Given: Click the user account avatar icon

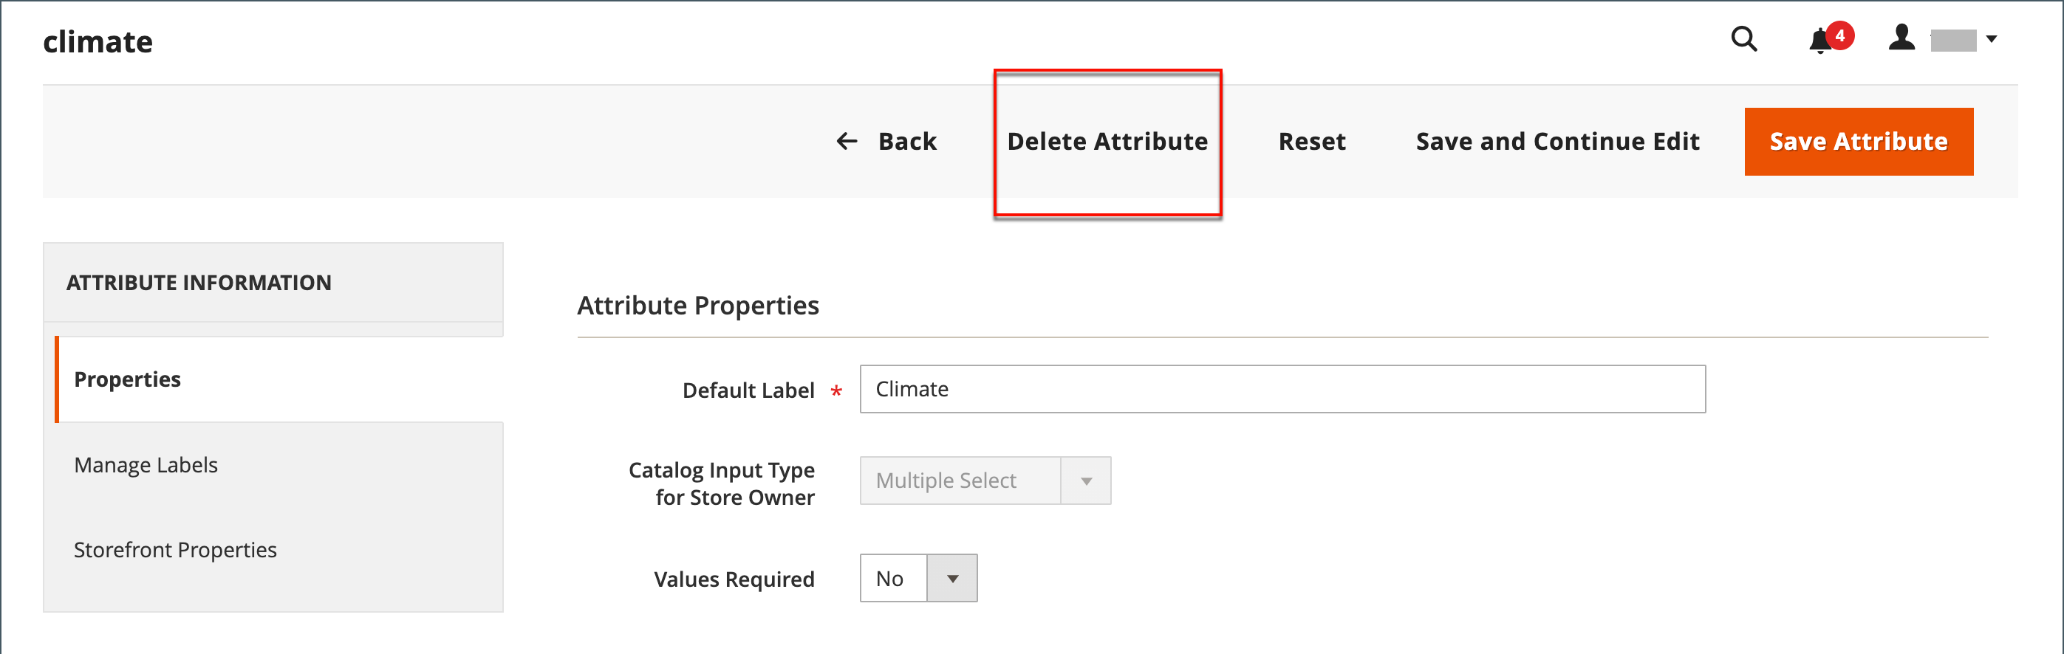Looking at the screenshot, I should (x=1901, y=38).
